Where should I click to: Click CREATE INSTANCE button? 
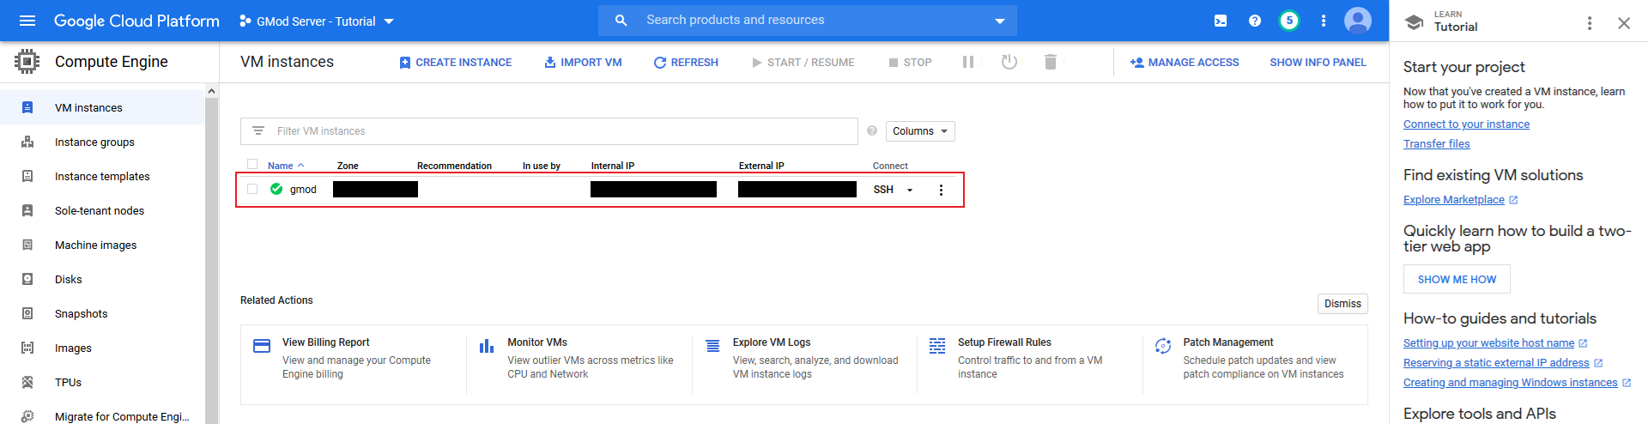point(456,63)
